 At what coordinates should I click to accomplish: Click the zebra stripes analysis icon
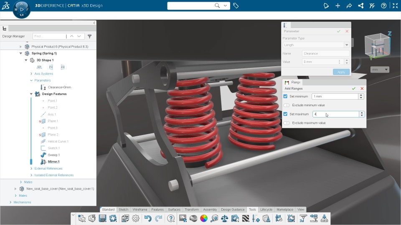click(246, 218)
